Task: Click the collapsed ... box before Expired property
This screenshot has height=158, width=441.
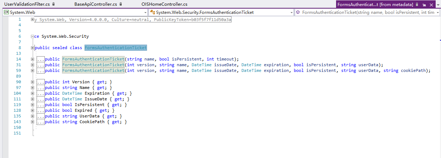Action: point(41,110)
